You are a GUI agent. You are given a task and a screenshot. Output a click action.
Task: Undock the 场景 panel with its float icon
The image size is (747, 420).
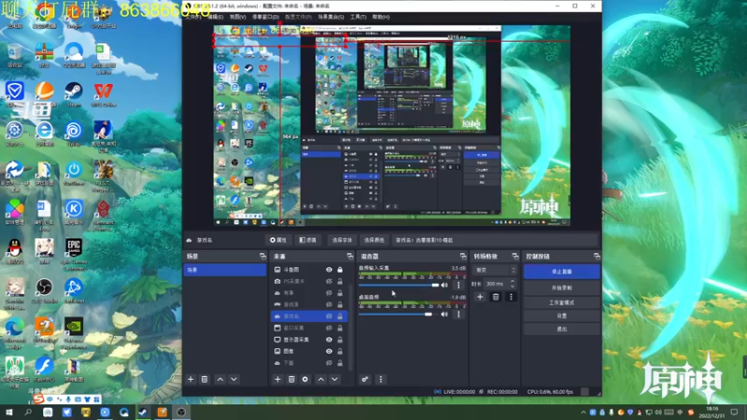click(x=262, y=256)
